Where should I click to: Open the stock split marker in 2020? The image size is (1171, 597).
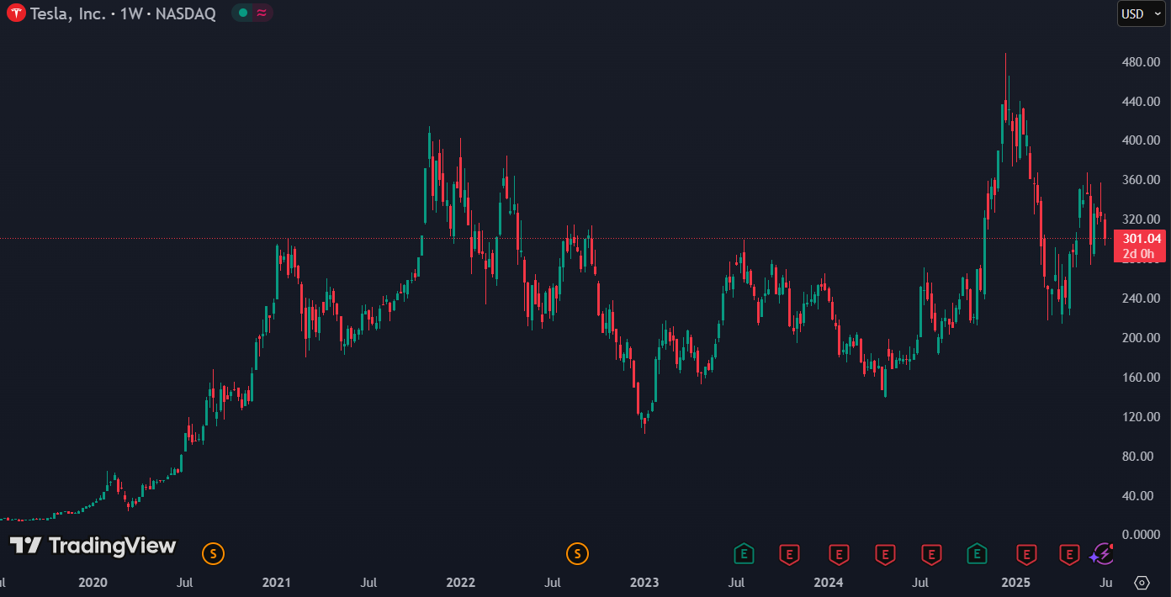tap(214, 553)
